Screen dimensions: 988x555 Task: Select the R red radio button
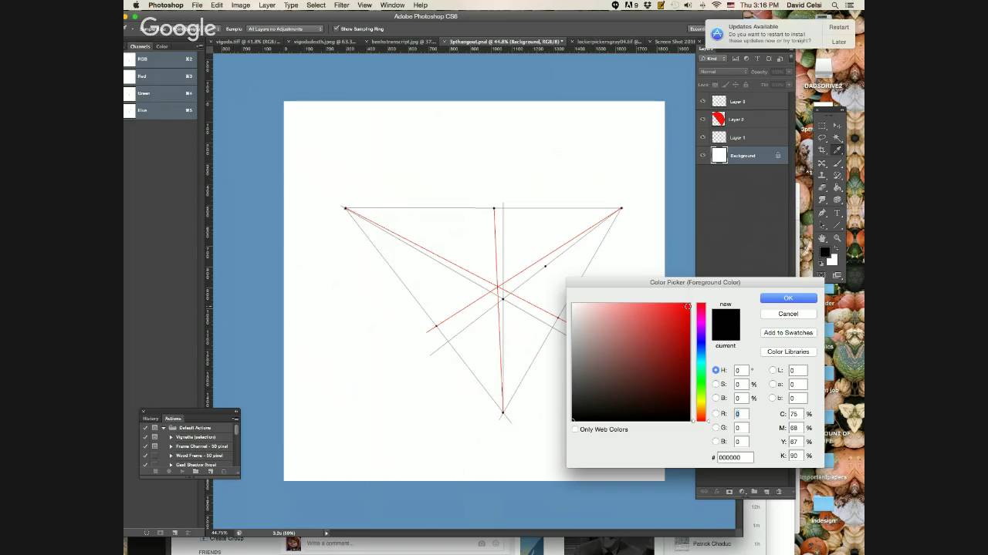[x=716, y=414]
